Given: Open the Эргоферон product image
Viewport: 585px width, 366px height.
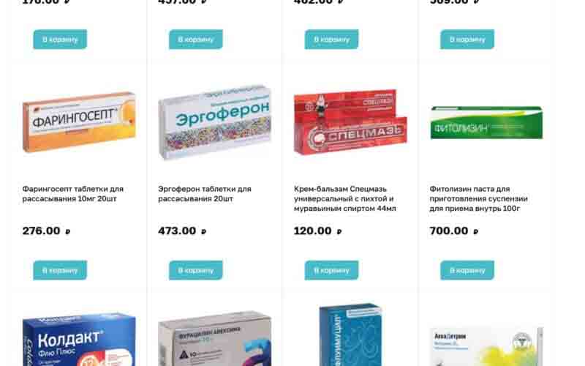Looking at the screenshot, I should [x=214, y=122].
